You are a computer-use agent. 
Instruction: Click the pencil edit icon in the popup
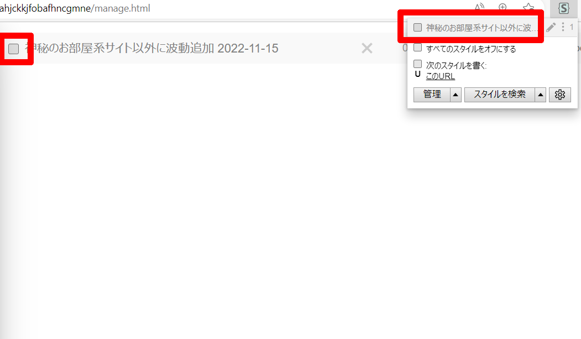pyautogui.click(x=551, y=28)
